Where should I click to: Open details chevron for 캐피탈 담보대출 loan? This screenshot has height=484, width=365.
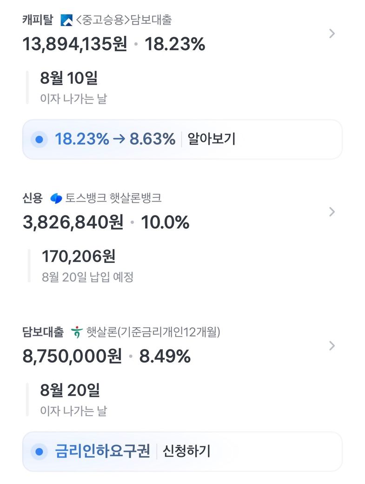click(x=332, y=34)
